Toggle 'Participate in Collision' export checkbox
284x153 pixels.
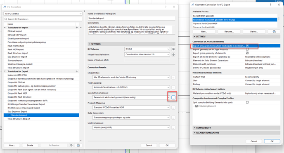247,46
